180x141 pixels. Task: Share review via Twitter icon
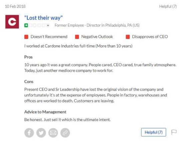(x=41, y=133)
